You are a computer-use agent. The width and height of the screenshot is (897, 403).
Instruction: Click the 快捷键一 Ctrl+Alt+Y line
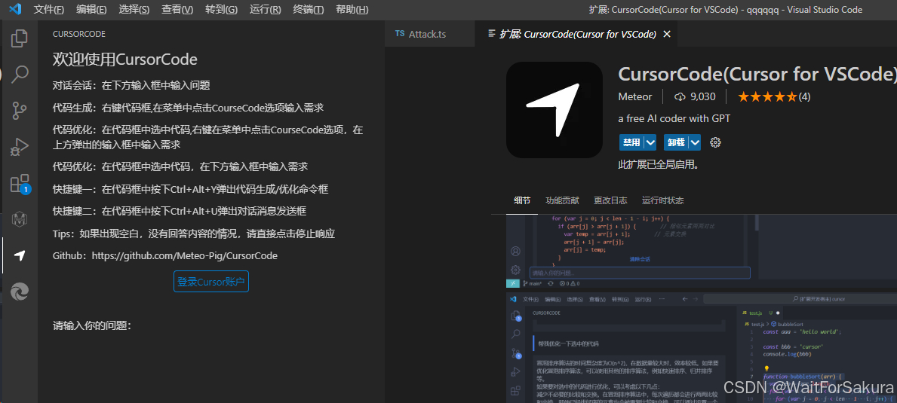[x=191, y=189]
